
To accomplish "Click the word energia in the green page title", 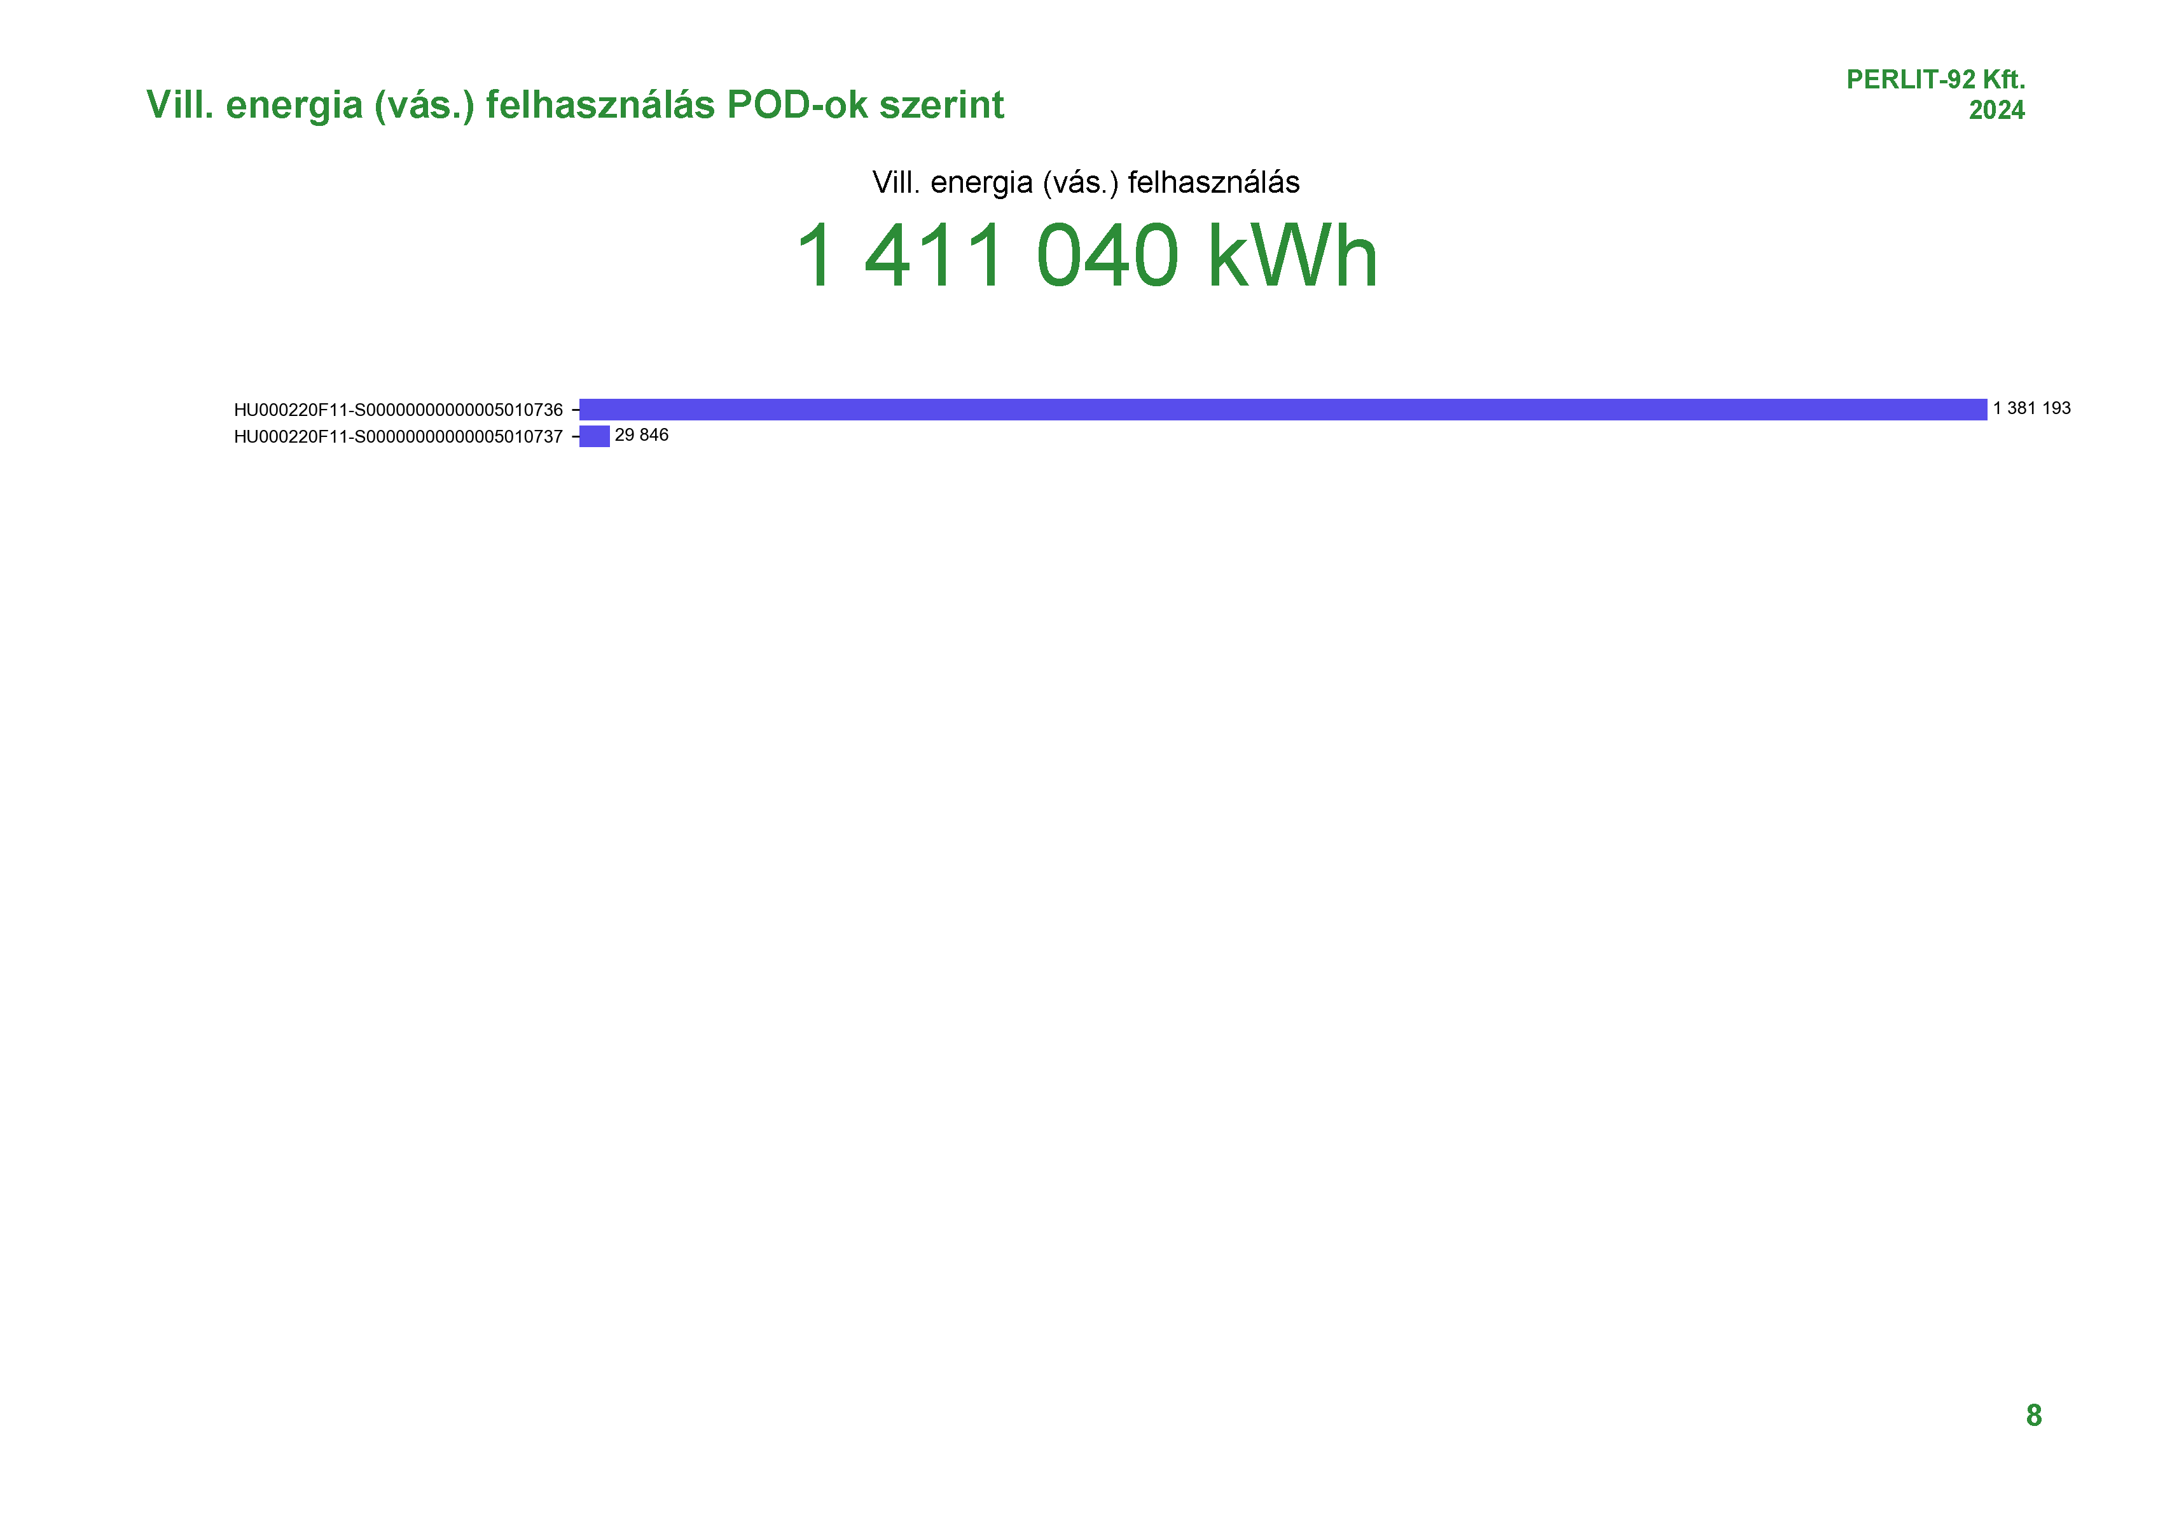I will click(293, 105).
